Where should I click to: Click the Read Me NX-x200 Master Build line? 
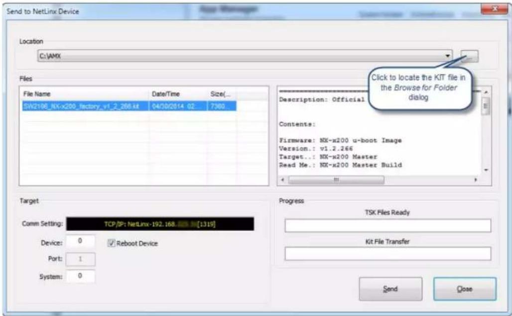[340, 165]
